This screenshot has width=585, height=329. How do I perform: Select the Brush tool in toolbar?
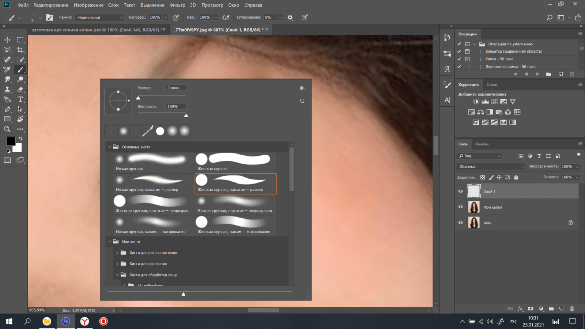click(20, 69)
